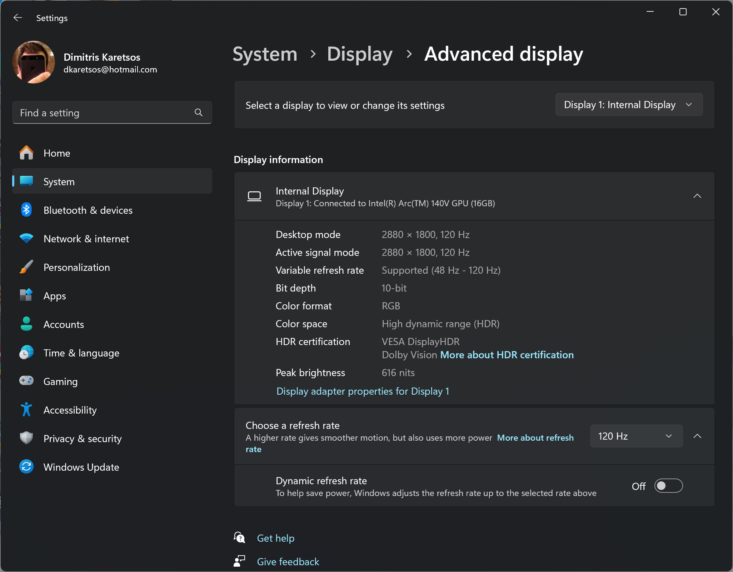Click the Bluetooth & devices icon

(x=26, y=210)
